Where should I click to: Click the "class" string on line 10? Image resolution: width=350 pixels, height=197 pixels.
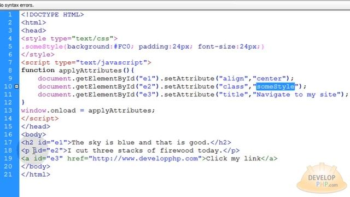point(234,86)
